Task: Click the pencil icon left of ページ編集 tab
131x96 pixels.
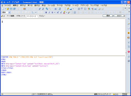Action: (2, 16)
